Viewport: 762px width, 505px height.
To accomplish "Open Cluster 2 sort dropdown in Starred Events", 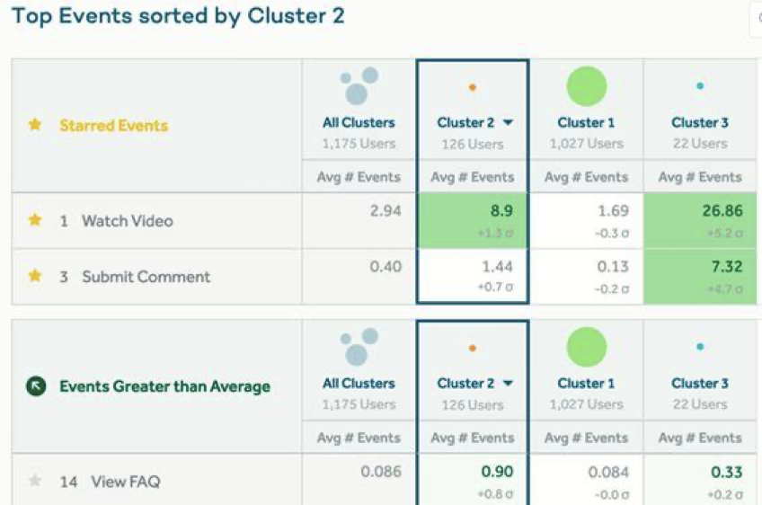I will coord(508,122).
